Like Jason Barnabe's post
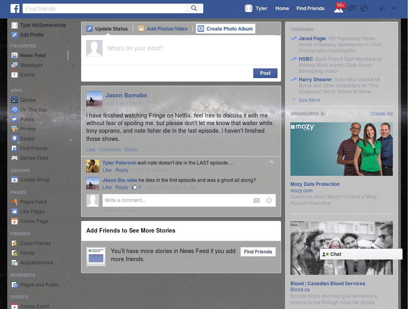Image resolution: width=413 pixels, height=309 pixels. click(91, 150)
